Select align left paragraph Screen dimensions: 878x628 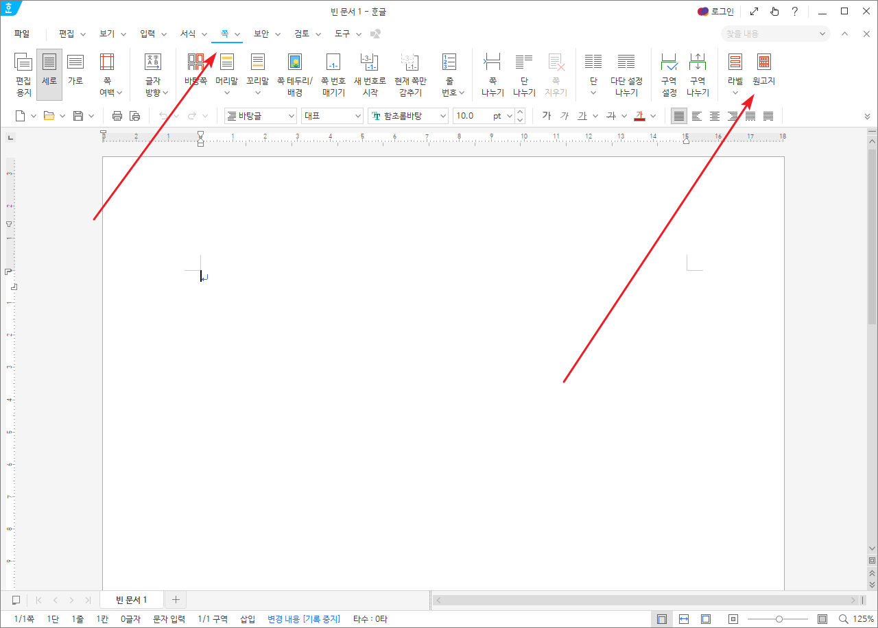[x=697, y=116]
